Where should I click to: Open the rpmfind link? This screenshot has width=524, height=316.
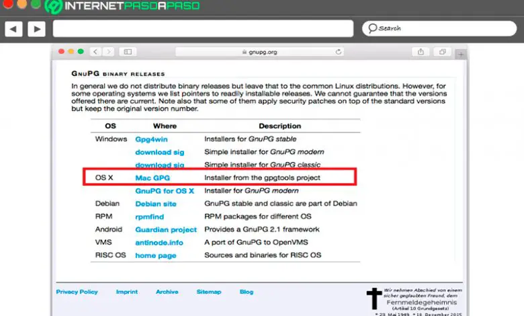149,216
